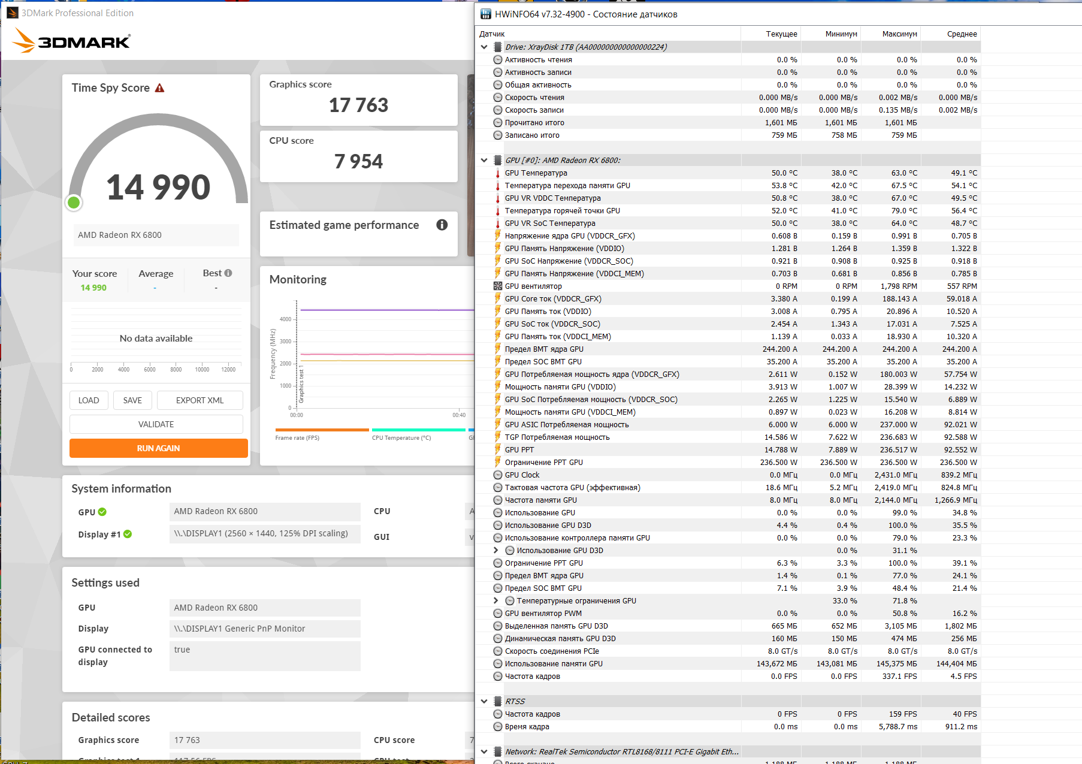This screenshot has height=764, width=1082.
Task: Click the Текущее column header
Action: pos(771,34)
